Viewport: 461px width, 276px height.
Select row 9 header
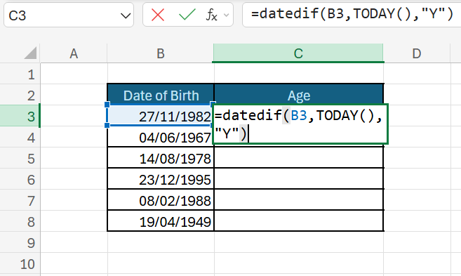tap(20, 242)
